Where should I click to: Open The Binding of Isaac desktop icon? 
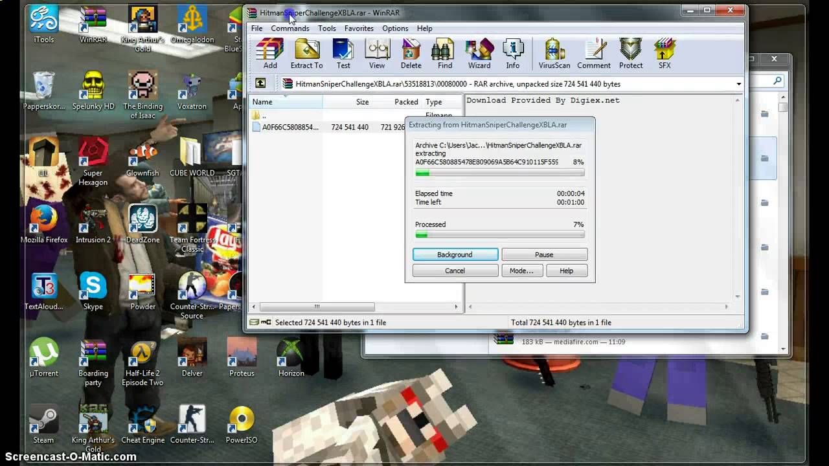142,96
